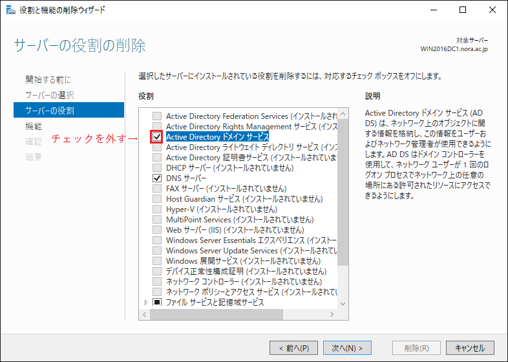
Task: Select Active Directory Rights Management サービス row
Action: coord(251,127)
